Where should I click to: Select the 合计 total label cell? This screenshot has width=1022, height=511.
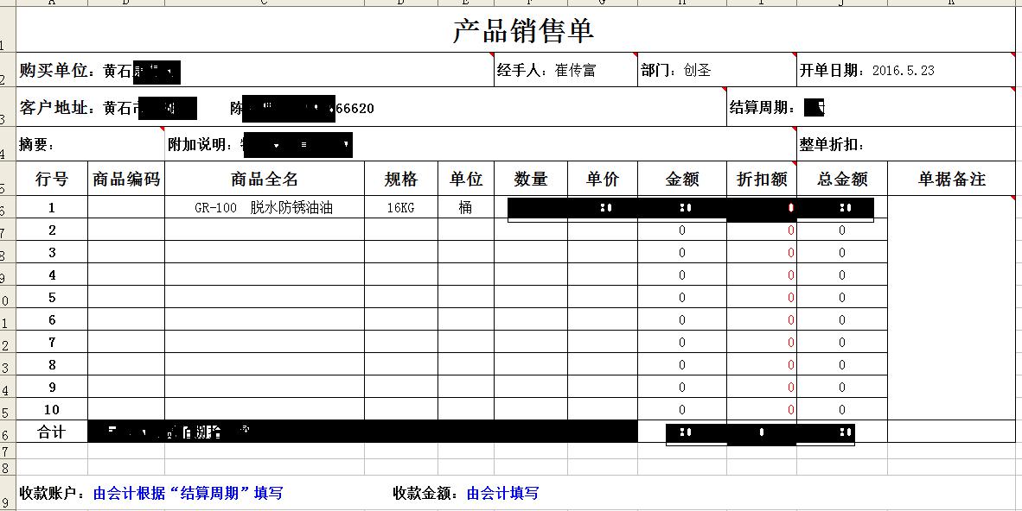[x=52, y=432]
